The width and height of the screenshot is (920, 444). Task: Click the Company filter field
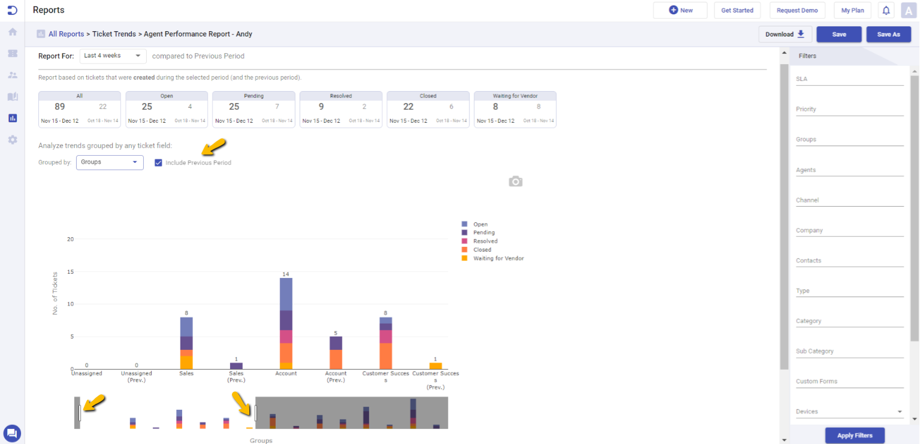(849, 230)
